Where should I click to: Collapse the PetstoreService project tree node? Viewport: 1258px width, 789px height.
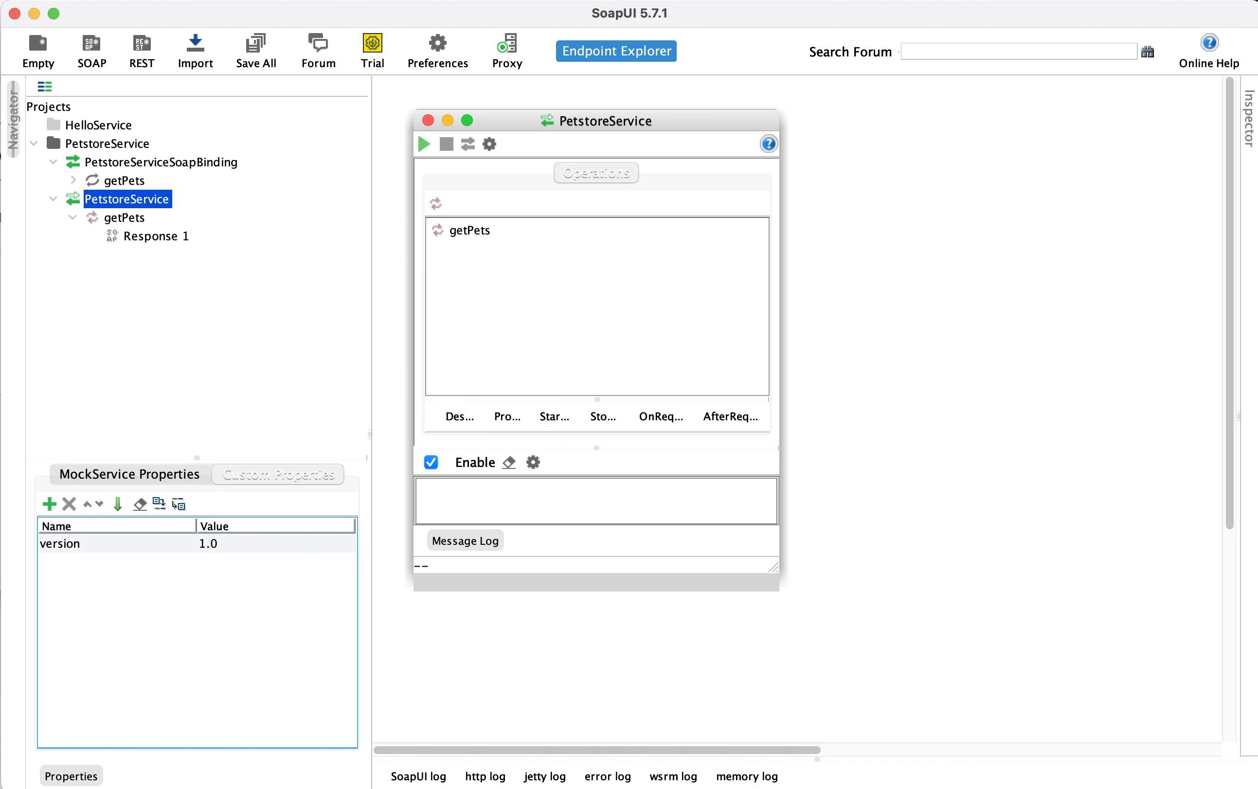click(x=34, y=143)
